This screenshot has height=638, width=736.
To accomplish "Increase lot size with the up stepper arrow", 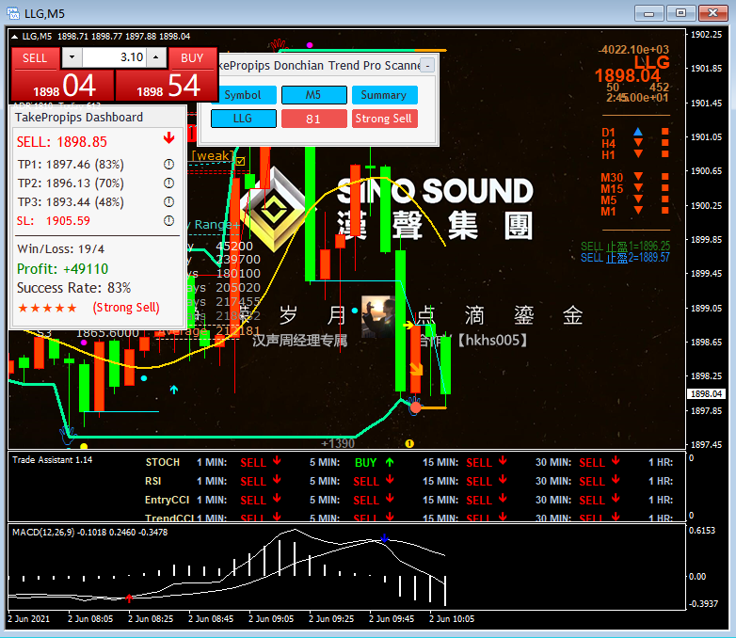I will point(156,57).
